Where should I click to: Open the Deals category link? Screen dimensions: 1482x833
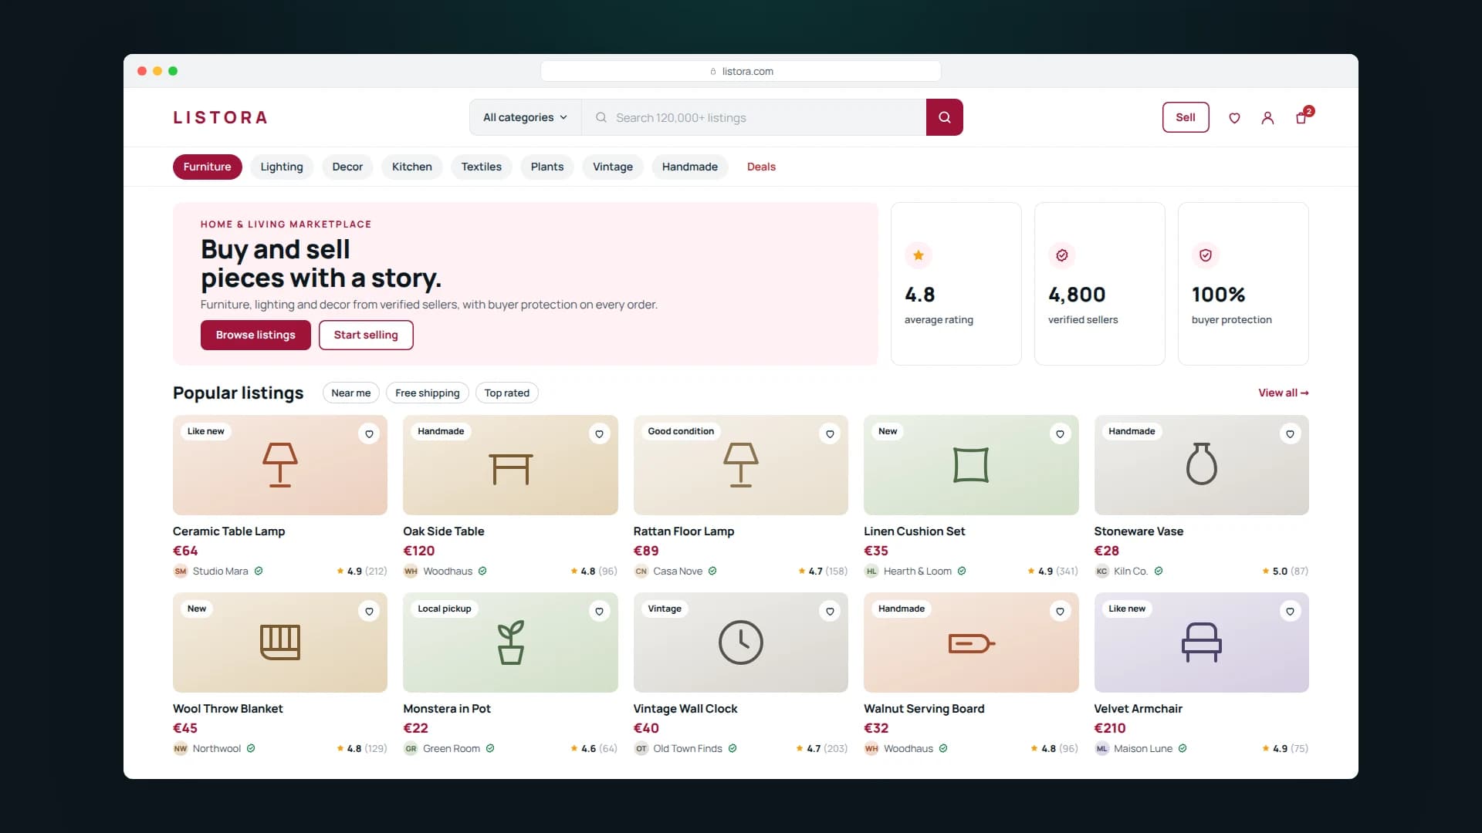pos(761,167)
